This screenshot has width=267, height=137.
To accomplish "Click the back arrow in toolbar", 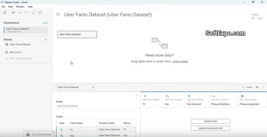I will click(x=14, y=13).
